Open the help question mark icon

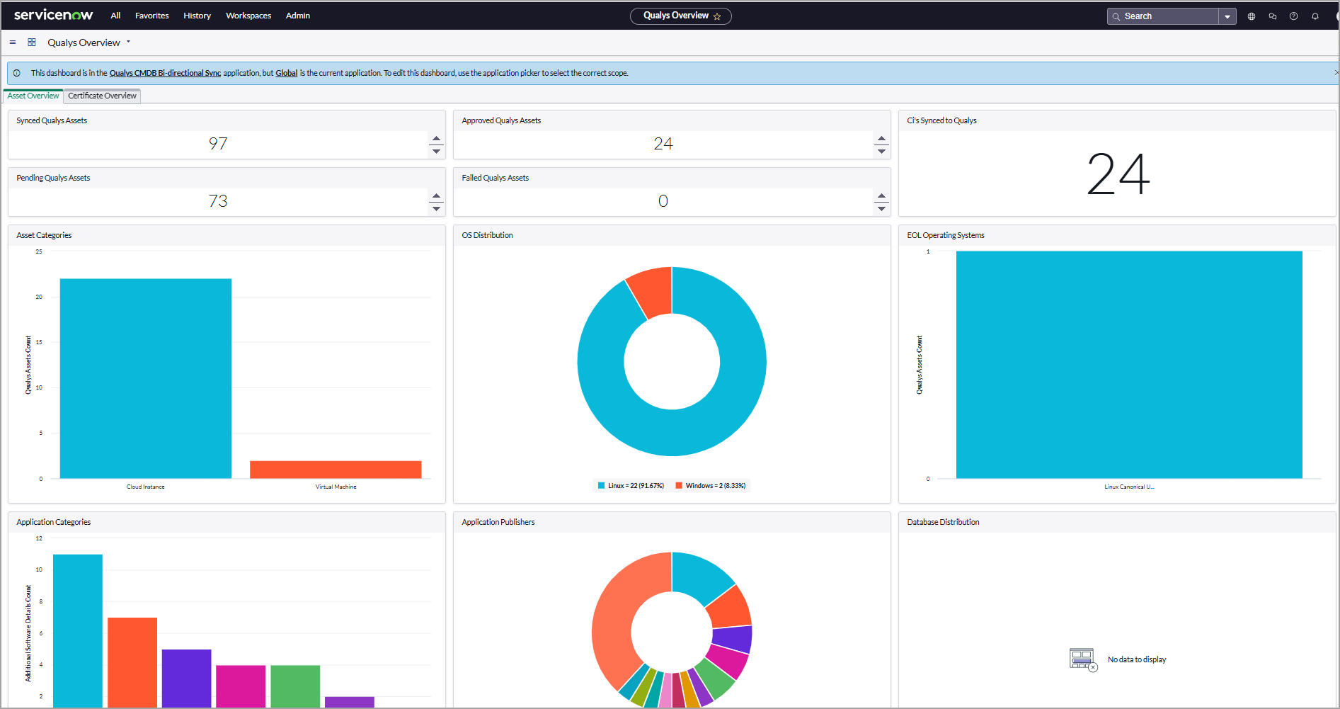point(1293,16)
